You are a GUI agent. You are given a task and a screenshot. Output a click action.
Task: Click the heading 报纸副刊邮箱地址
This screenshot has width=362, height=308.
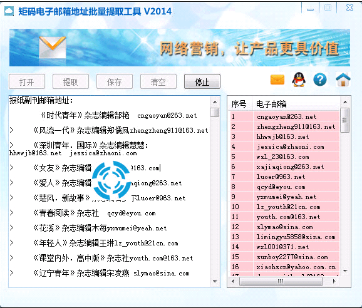[x=41, y=100]
